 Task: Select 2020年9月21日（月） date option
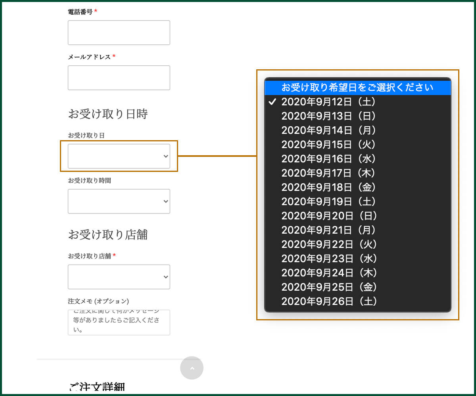click(x=329, y=230)
